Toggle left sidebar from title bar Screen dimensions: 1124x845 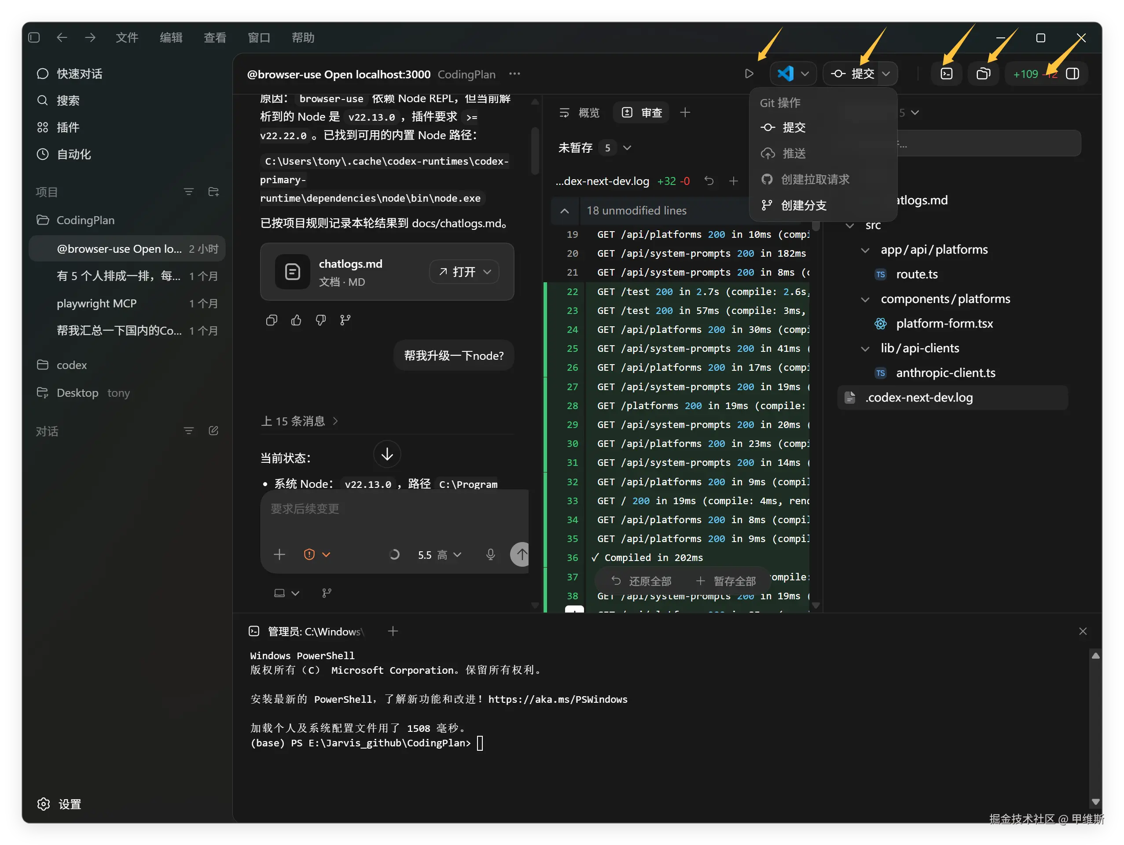coord(34,37)
